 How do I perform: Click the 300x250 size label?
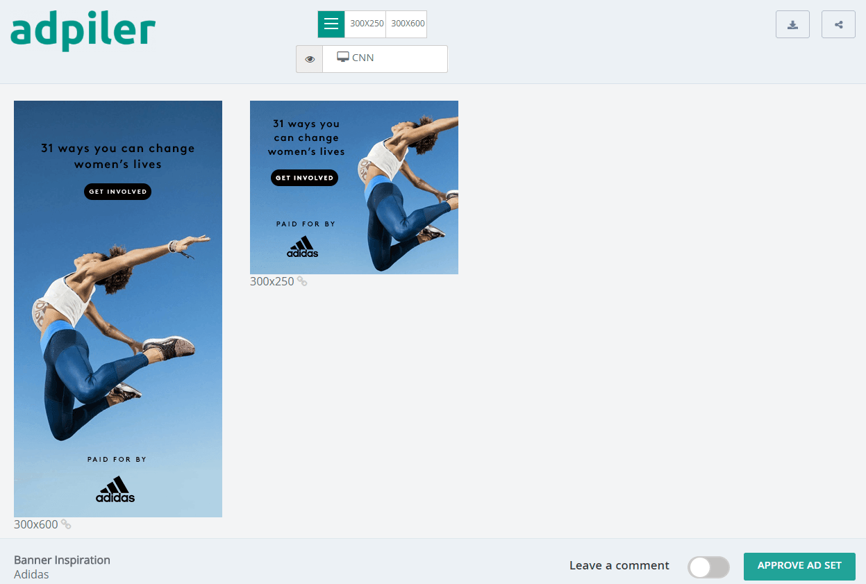[272, 281]
